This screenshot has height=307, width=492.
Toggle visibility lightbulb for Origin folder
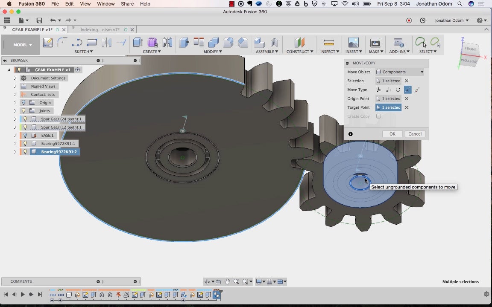(x=24, y=103)
